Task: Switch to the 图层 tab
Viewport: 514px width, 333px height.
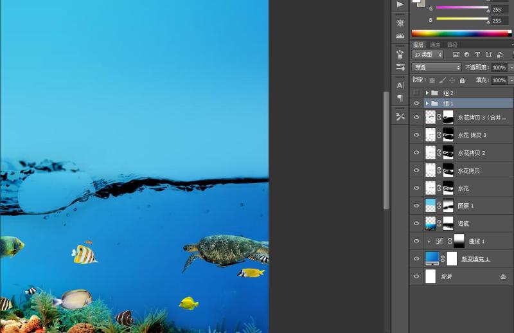Action: 418,44
